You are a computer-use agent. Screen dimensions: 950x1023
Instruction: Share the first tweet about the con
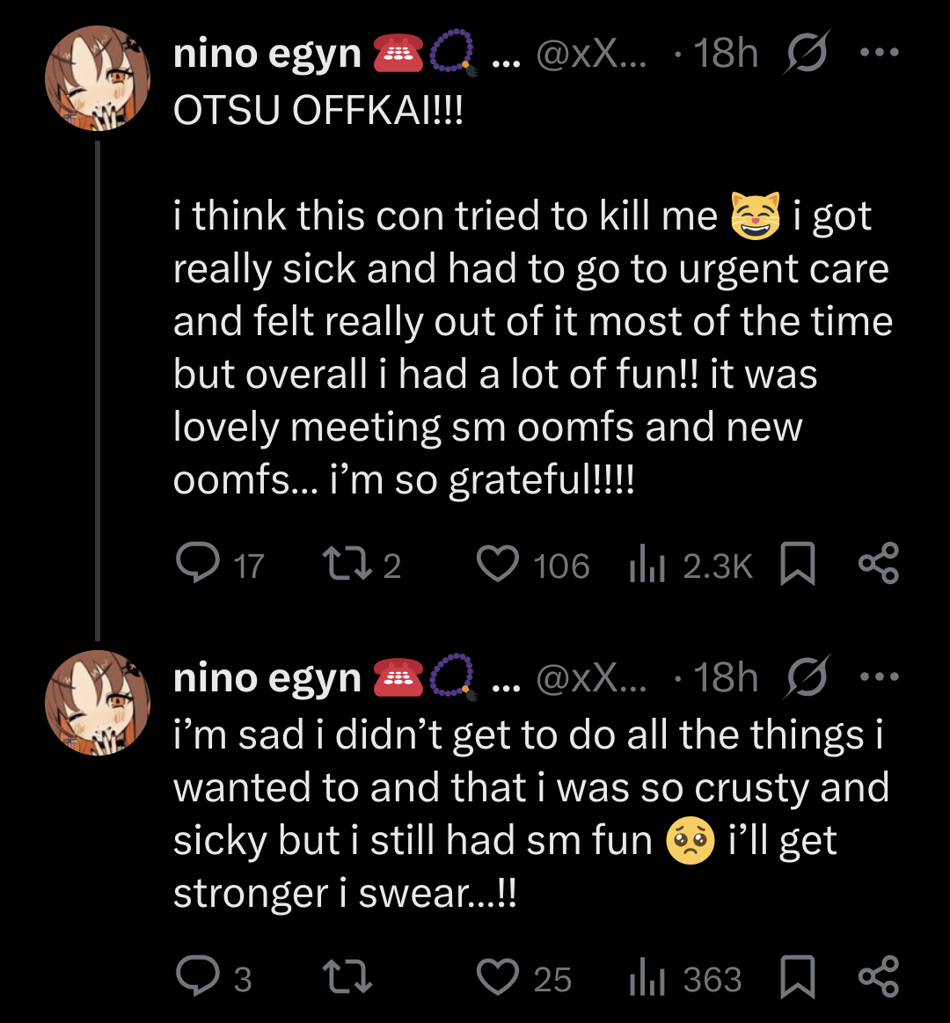click(x=878, y=564)
